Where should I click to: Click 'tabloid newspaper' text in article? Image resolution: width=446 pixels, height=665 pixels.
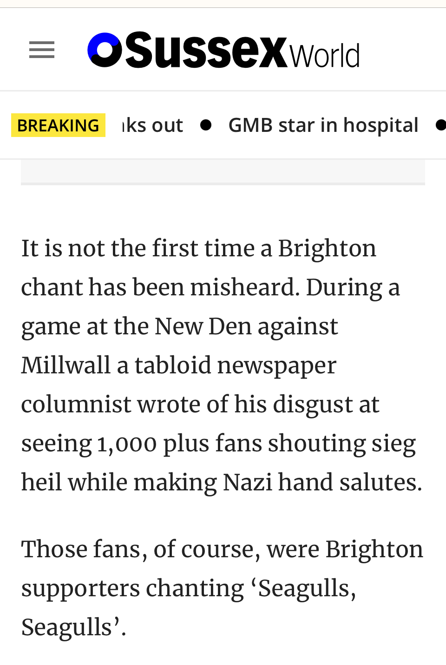click(236, 366)
